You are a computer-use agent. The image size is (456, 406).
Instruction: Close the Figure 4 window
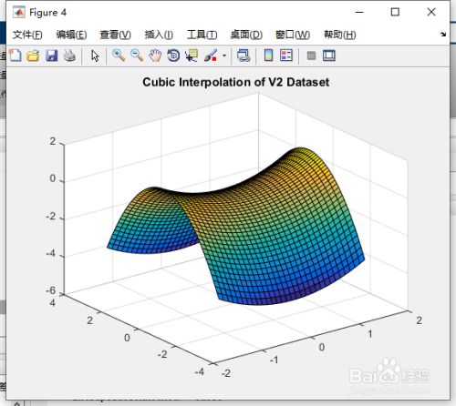tap(431, 12)
